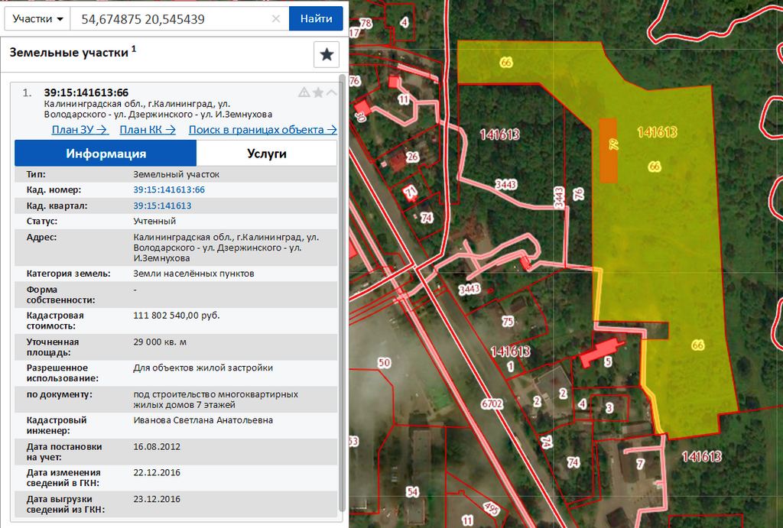The image size is (783, 528).
Task: Open the План ЗУ link
Action: point(80,130)
